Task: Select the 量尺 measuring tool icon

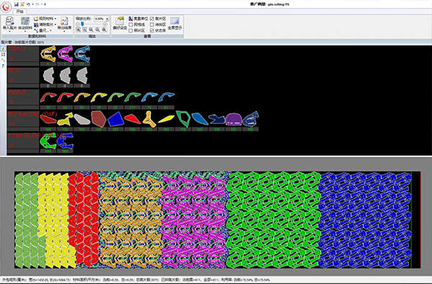Action: pyautogui.click(x=36, y=30)
